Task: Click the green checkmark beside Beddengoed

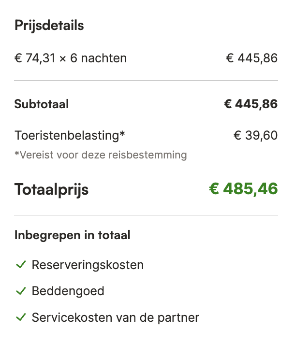Action: tap(21, 291)
